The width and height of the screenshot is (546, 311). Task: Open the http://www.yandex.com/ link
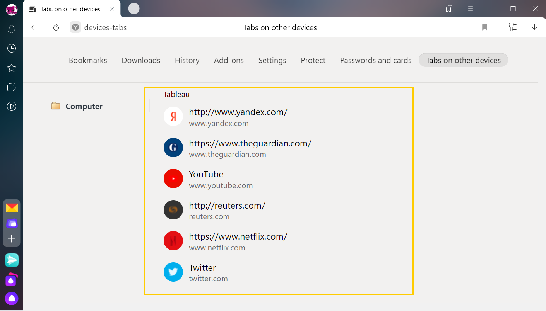pos(238,112)
